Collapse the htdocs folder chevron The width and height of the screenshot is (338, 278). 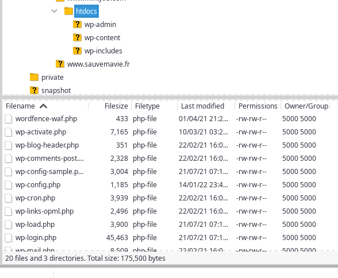[x=54, y=11]
